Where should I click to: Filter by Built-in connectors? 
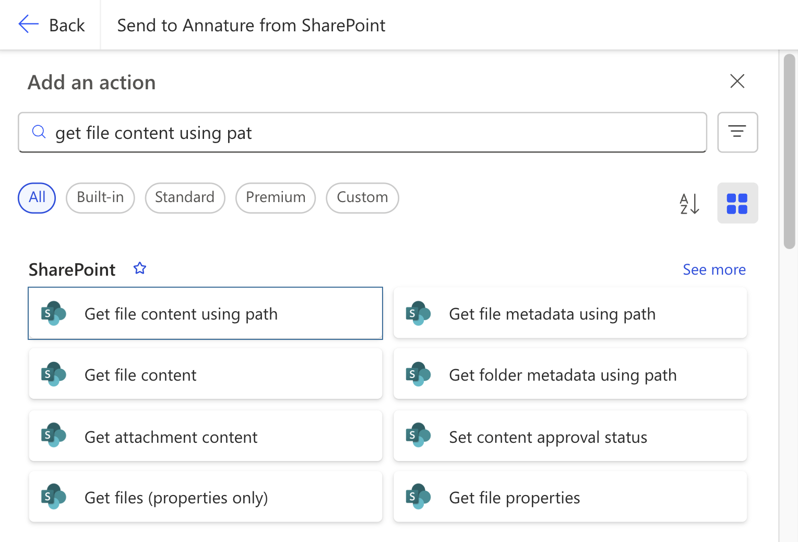tap(100, 197)
